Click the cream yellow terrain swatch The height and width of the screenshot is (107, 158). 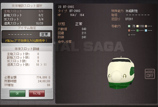(137, 26)
